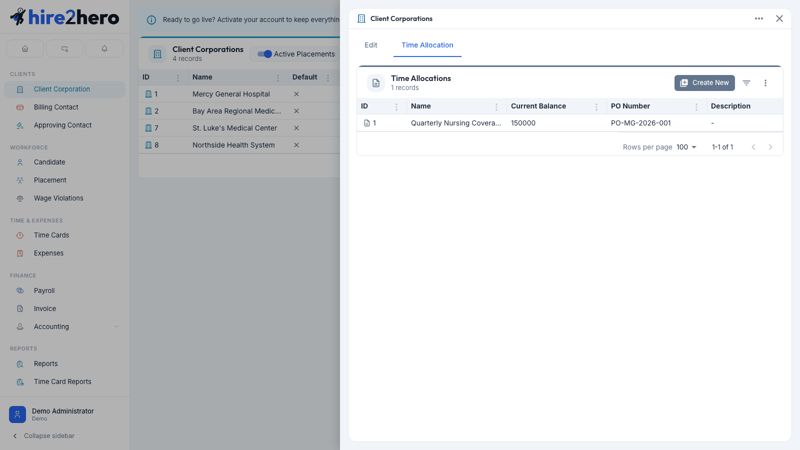
Task: Click the Time Cards clock icon
Action: click(x=20, y=235)
